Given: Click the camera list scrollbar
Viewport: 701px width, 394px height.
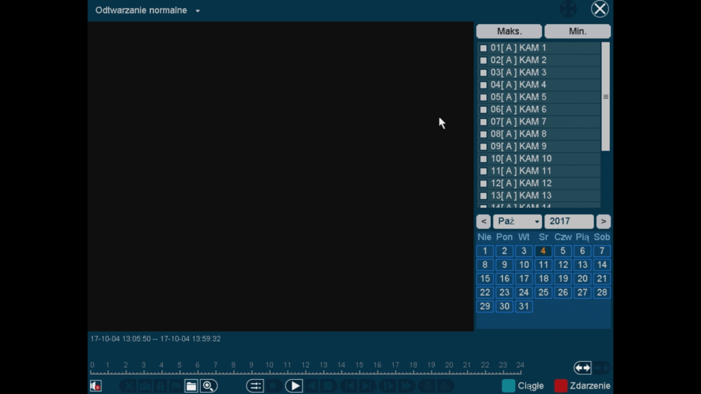Looking at the screenshot, I should [605, 96].
